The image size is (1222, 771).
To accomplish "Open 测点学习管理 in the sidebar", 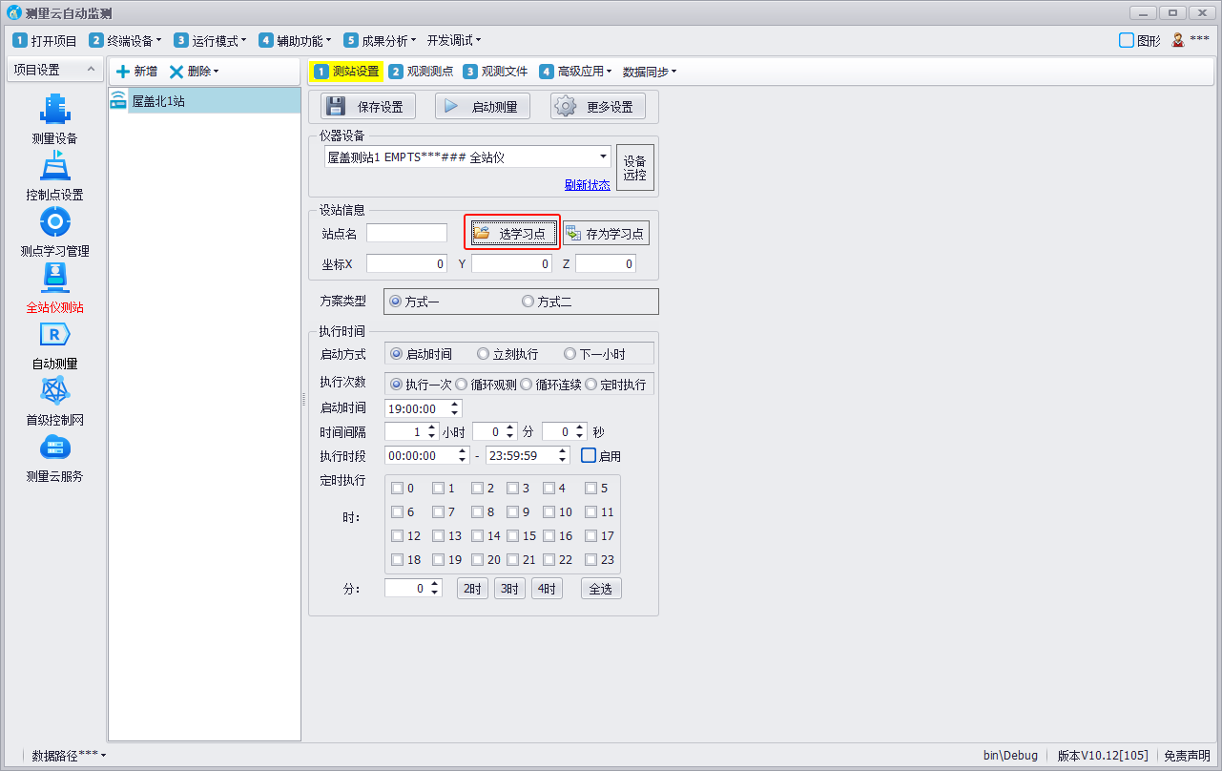I will coord(54,223).
